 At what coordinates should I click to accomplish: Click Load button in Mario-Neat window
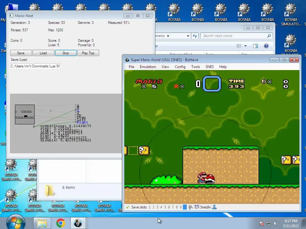pyautogui.click(x=43, y=53)
